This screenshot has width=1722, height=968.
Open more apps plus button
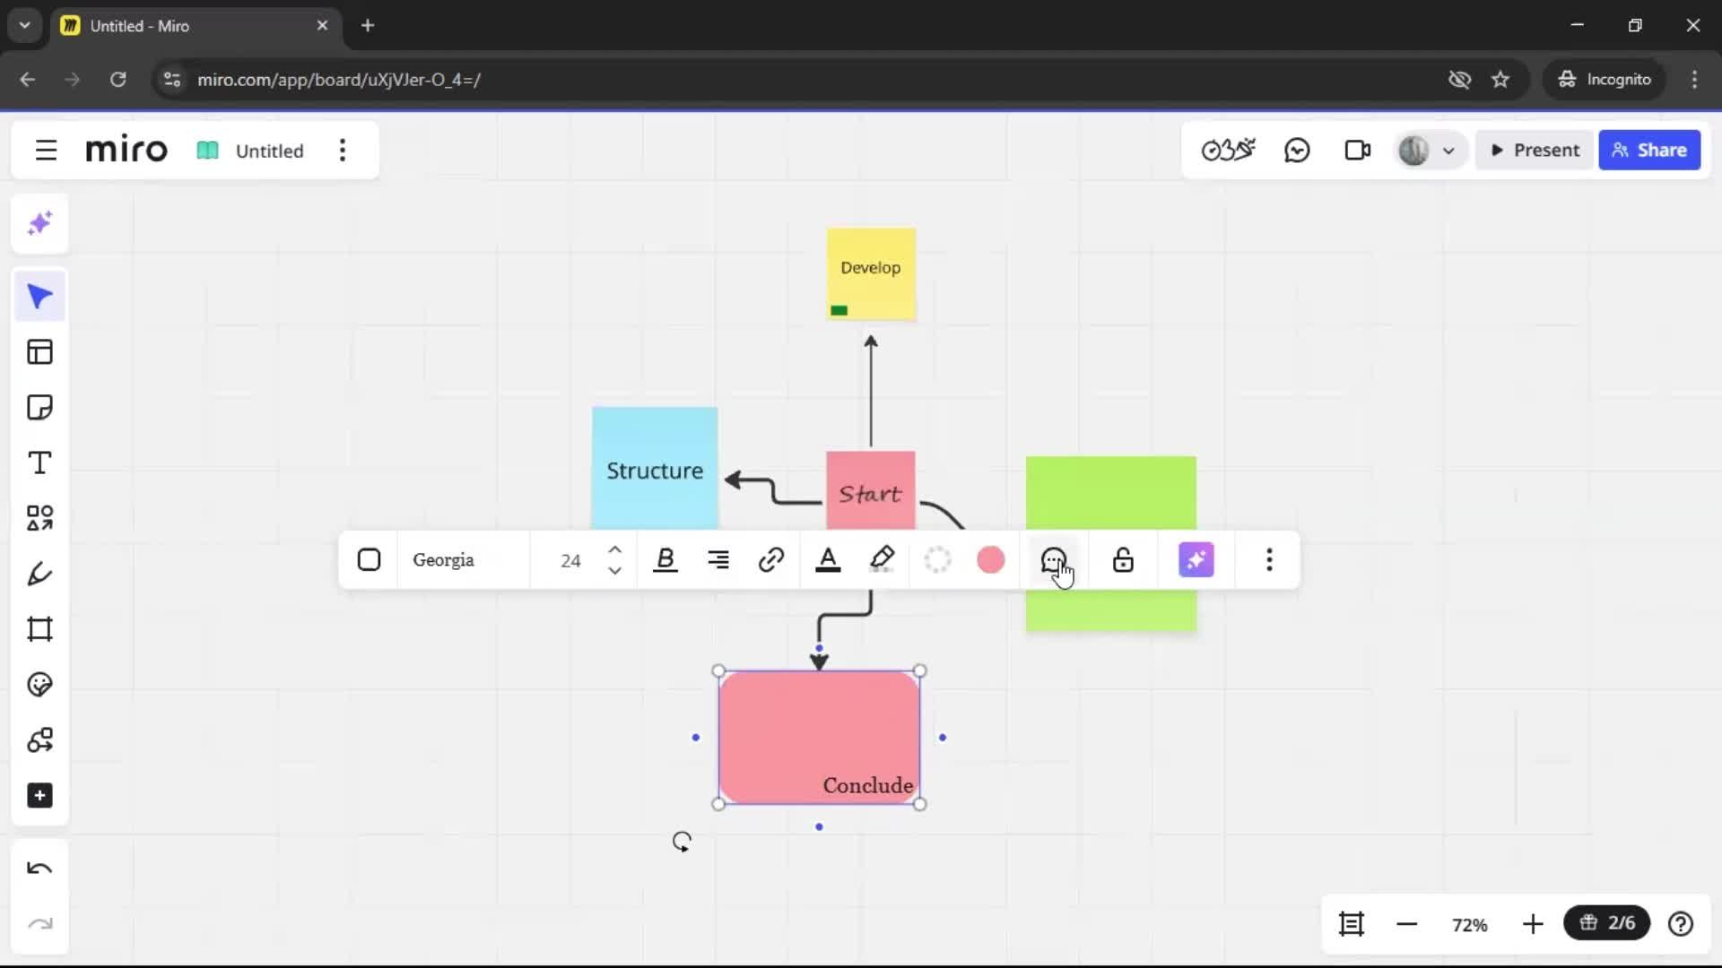coord(39,796)
